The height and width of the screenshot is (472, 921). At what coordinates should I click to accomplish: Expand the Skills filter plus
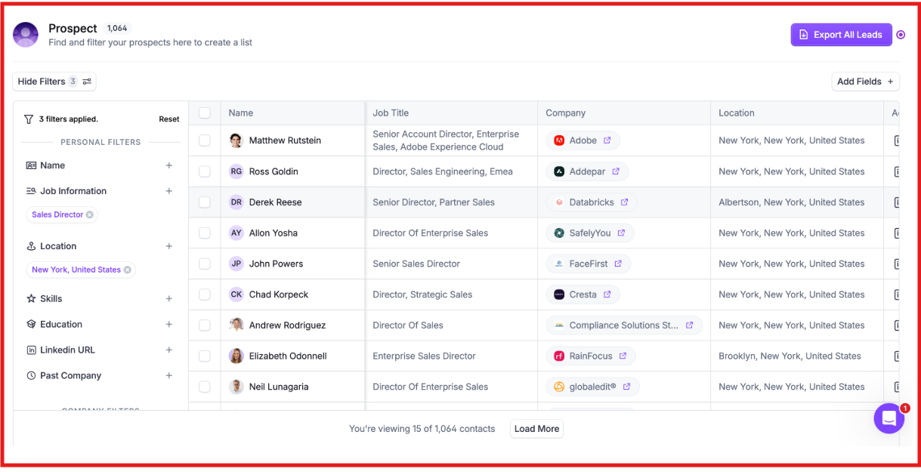click(169, 299)
